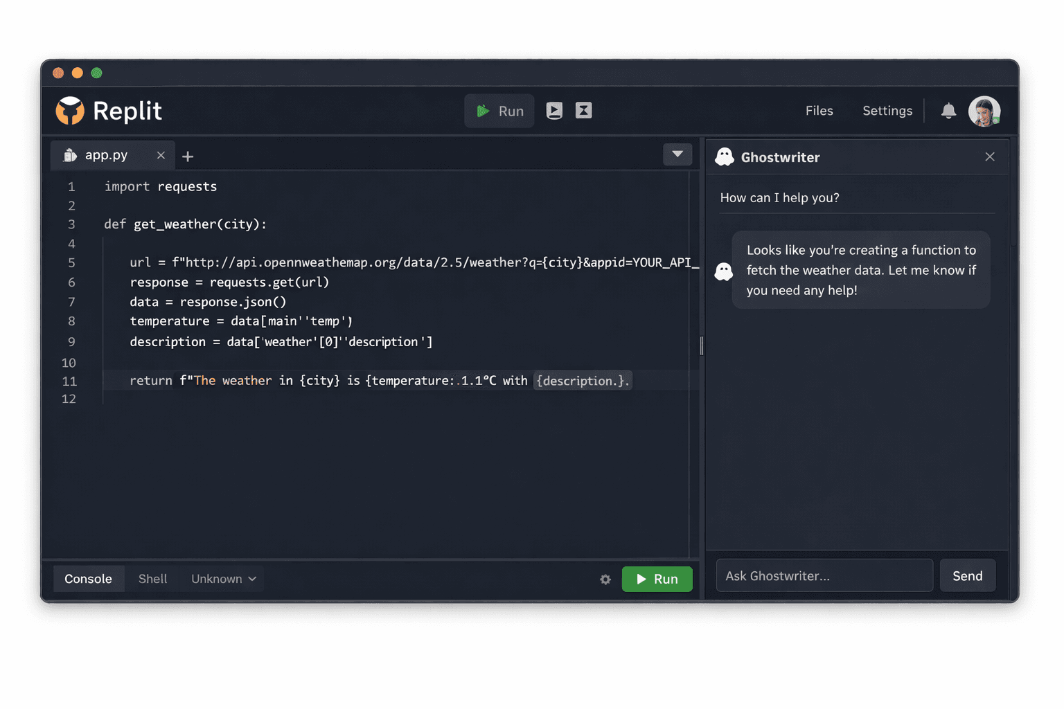Click the app.py file icon in tab
The image size is (1064, 709).
[70, 155]
